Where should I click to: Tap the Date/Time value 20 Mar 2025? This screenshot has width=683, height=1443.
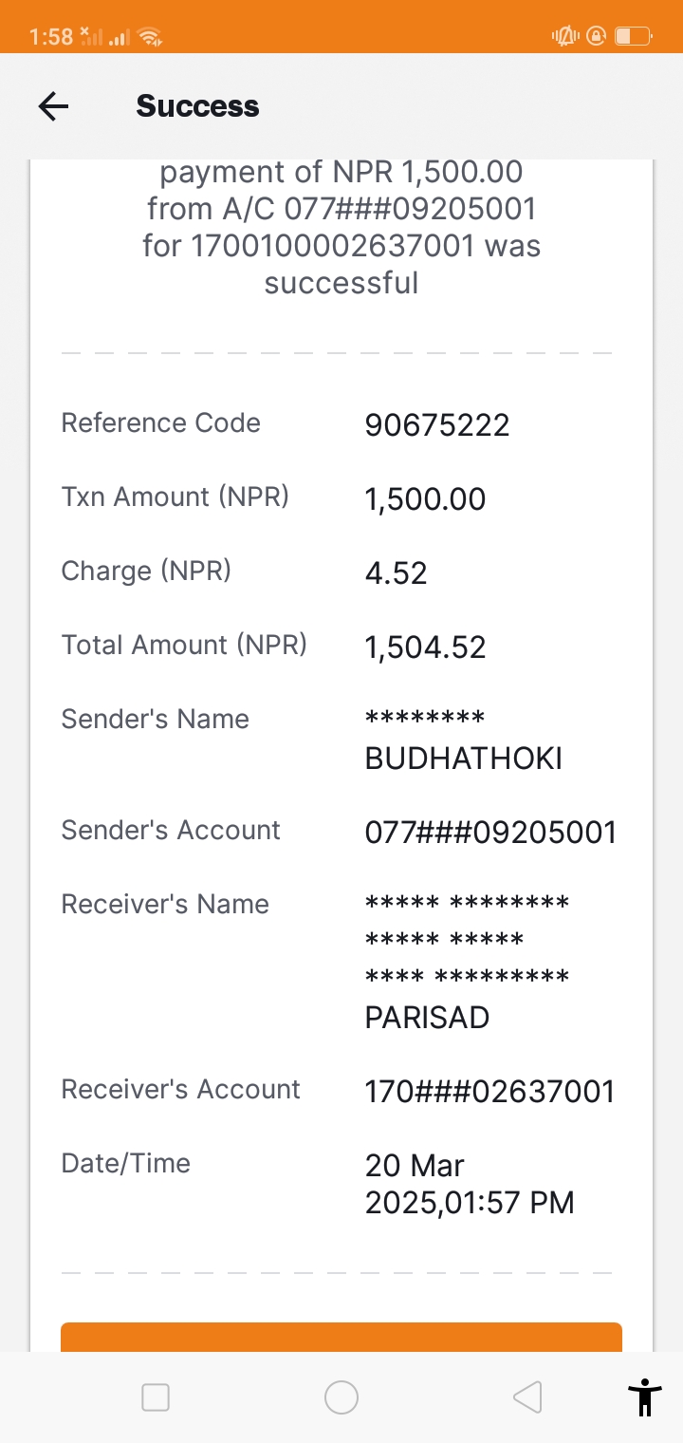pos(470,1184)
